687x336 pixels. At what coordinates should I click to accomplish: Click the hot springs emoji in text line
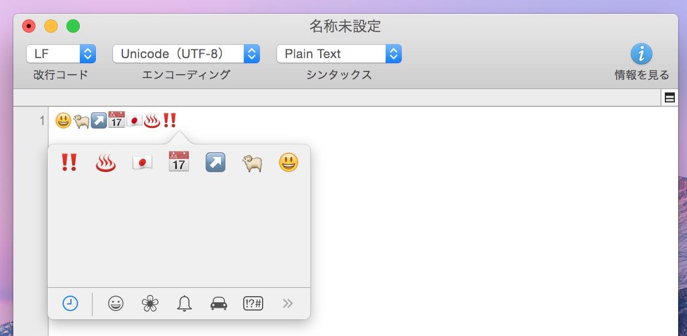(152, 120)
